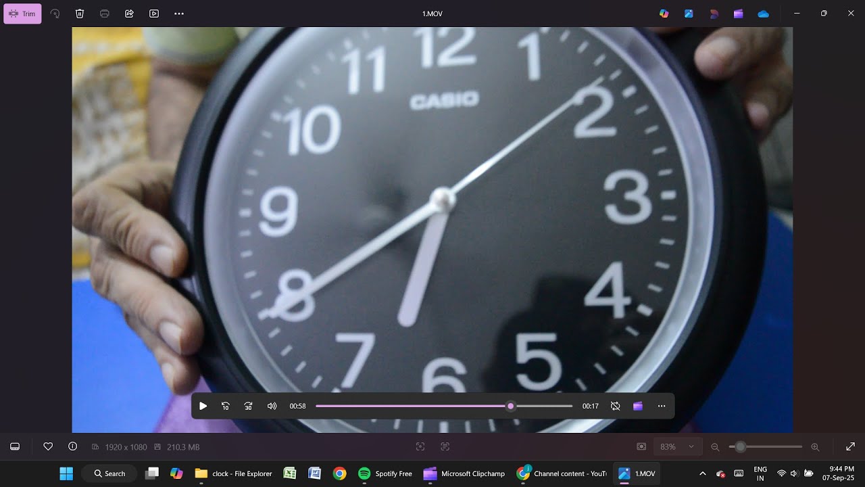Open Word from the taskbar
The height and width of the screenshot is (487, 865).
(315, 473)
